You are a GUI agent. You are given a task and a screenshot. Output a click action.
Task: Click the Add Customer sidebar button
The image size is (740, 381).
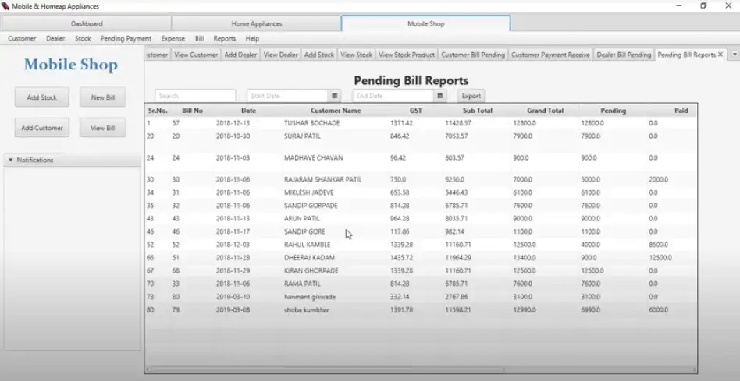tap(42, 128)
